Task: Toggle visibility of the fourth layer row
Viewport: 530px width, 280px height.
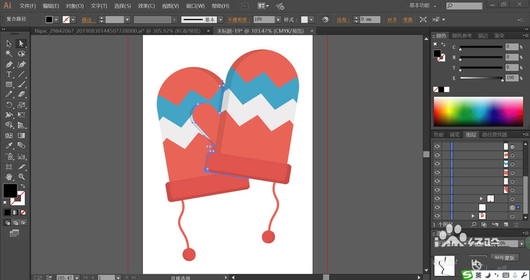Action: point(437,172)
